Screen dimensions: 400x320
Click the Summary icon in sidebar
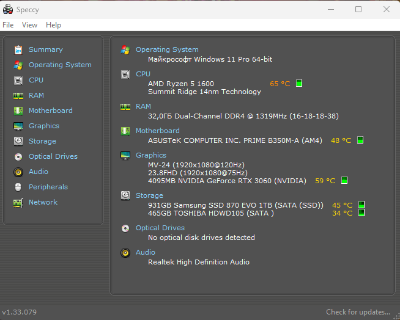18,49
